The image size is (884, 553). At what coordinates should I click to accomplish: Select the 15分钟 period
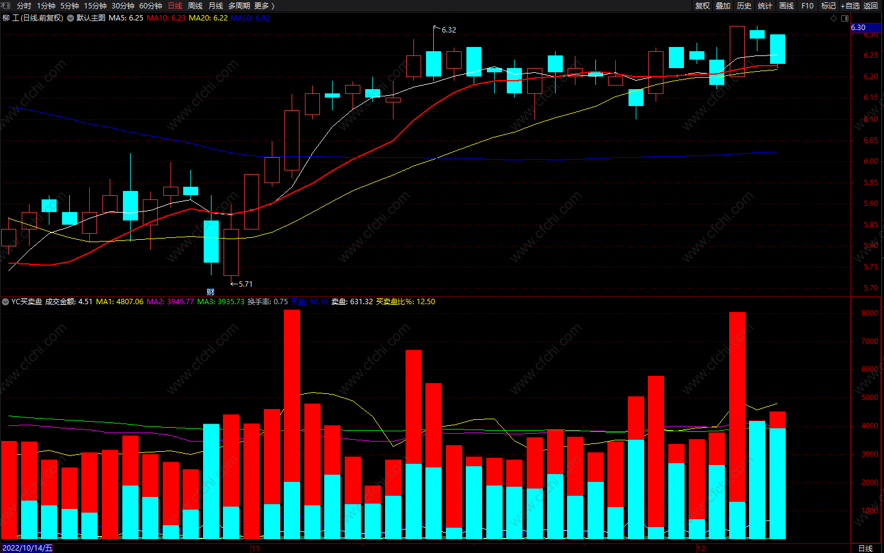(x=95, y=5)
